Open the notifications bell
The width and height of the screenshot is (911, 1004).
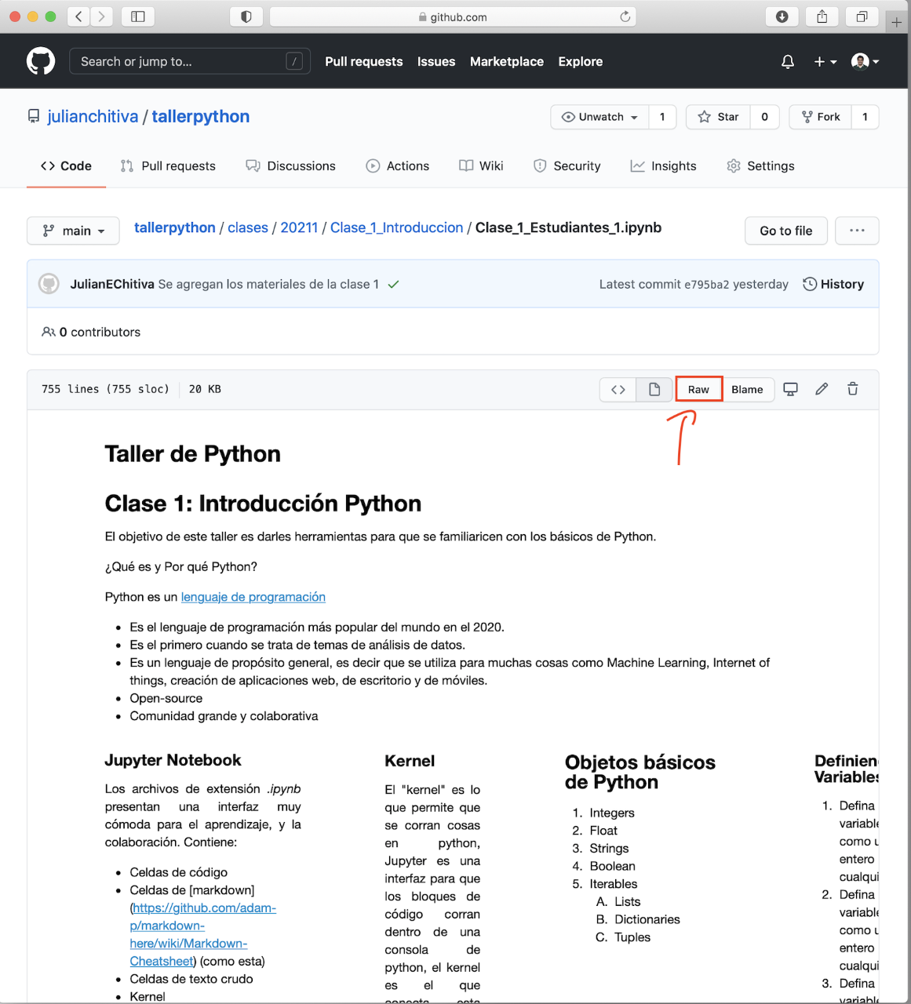pyautogui.click(x=788, y=61)
